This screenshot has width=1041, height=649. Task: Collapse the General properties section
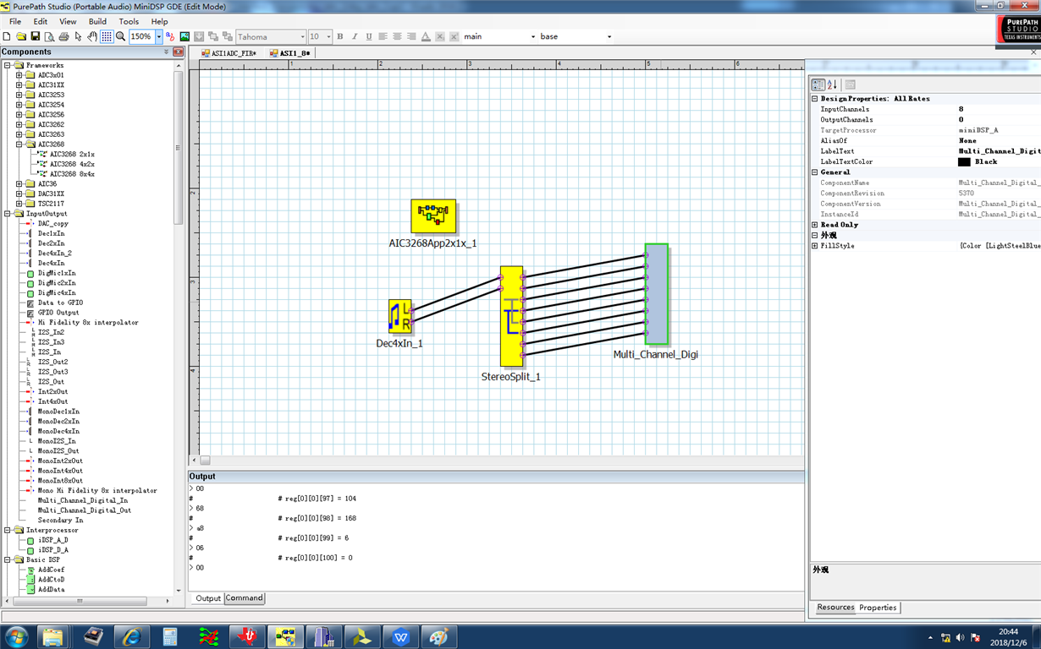coord(815,172)
